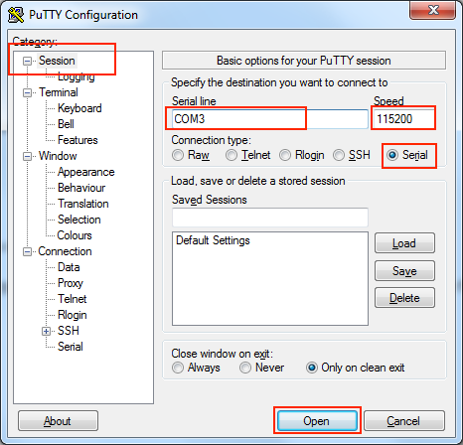463x445 pixels.
Task: Set close window on exit to Always
Action: [x=178, y=368]
